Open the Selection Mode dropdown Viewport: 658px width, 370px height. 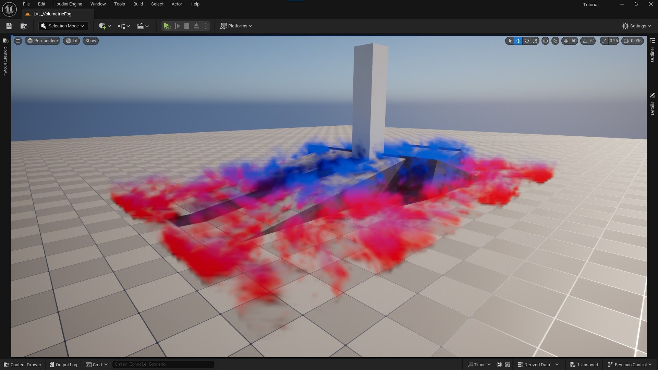click(x=63, y=26)
